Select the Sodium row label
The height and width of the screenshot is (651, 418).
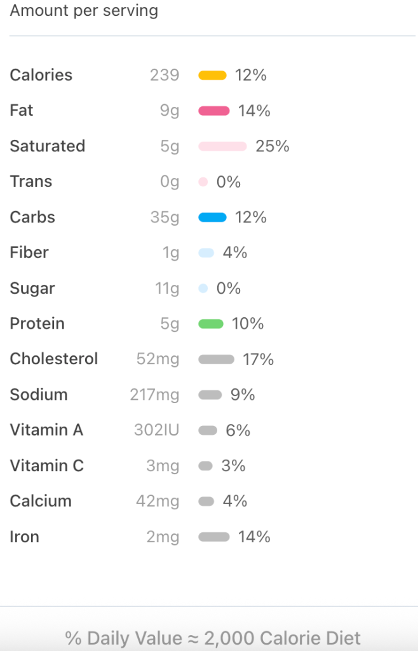click(x=39, y=395)
